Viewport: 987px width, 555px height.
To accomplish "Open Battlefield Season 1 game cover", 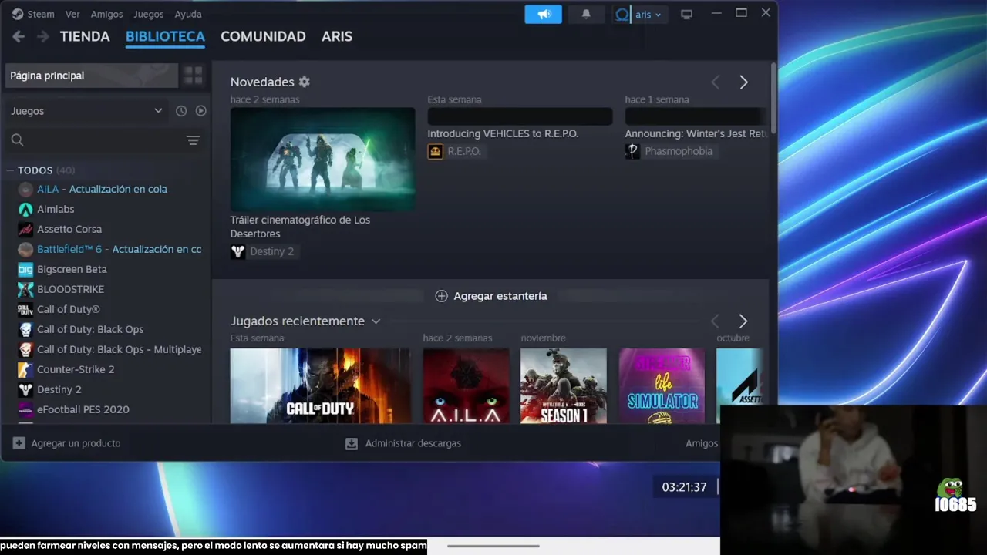I will coord(564,385).
